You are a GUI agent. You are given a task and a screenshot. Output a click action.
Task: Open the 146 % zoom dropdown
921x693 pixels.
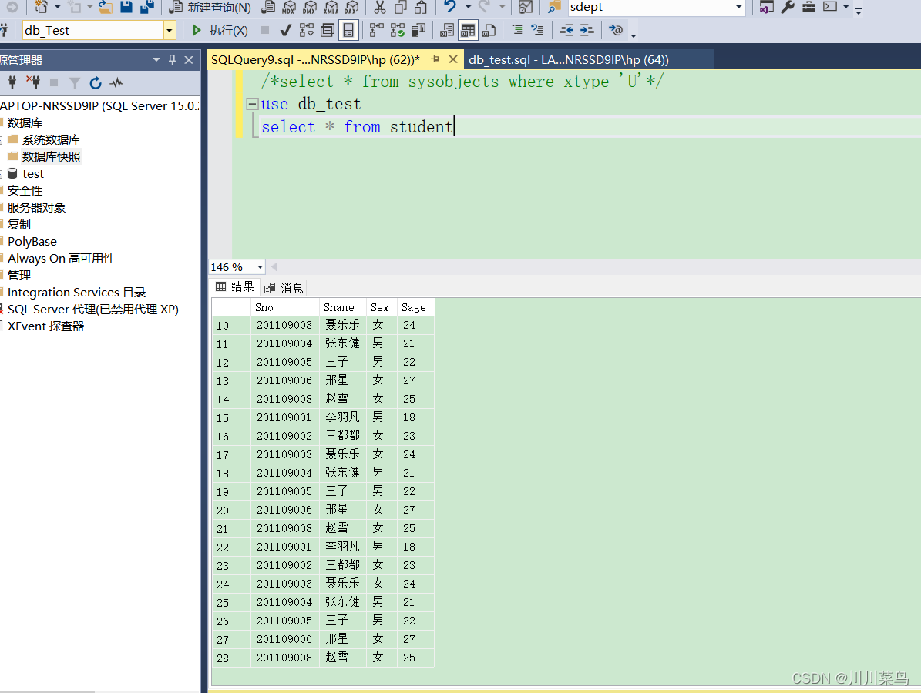point(260,267)
